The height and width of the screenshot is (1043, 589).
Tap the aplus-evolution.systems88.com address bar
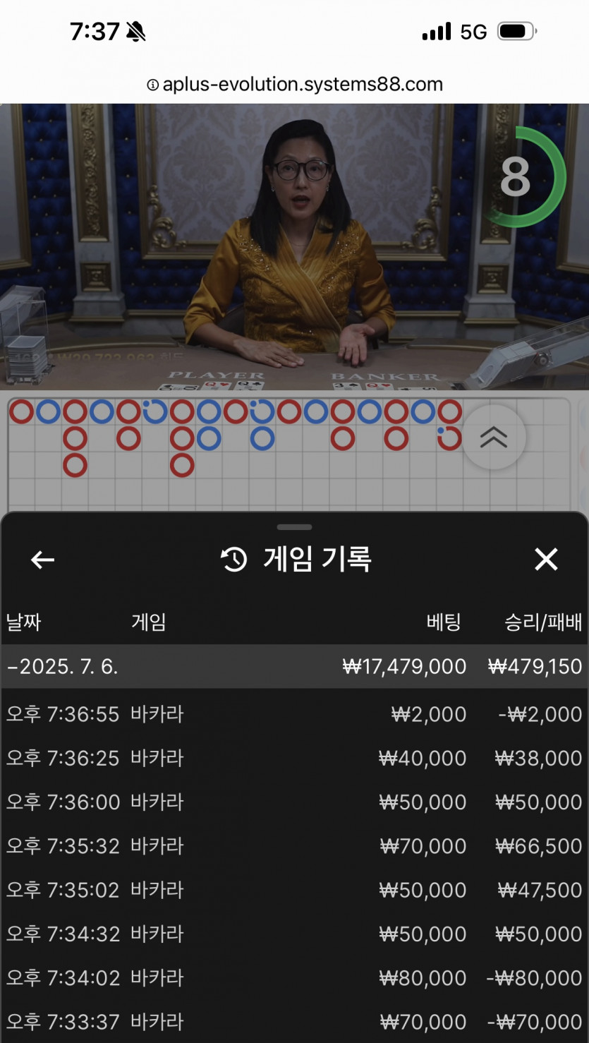tap(295, 85)
